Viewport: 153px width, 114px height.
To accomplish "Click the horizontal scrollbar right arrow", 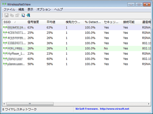I will 149,104.
